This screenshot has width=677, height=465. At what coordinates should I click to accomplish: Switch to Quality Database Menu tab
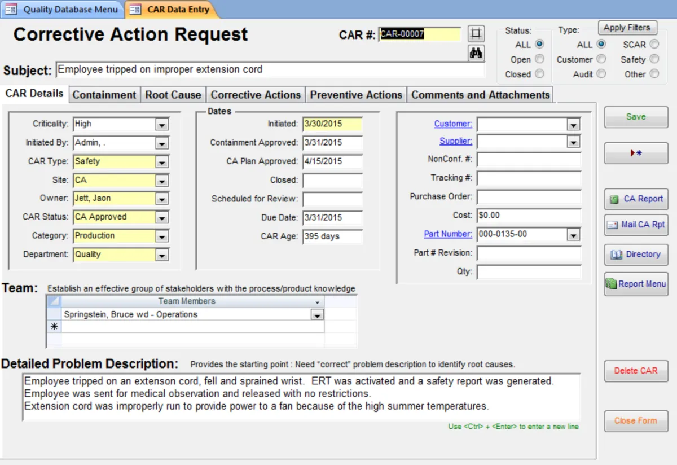63,9
